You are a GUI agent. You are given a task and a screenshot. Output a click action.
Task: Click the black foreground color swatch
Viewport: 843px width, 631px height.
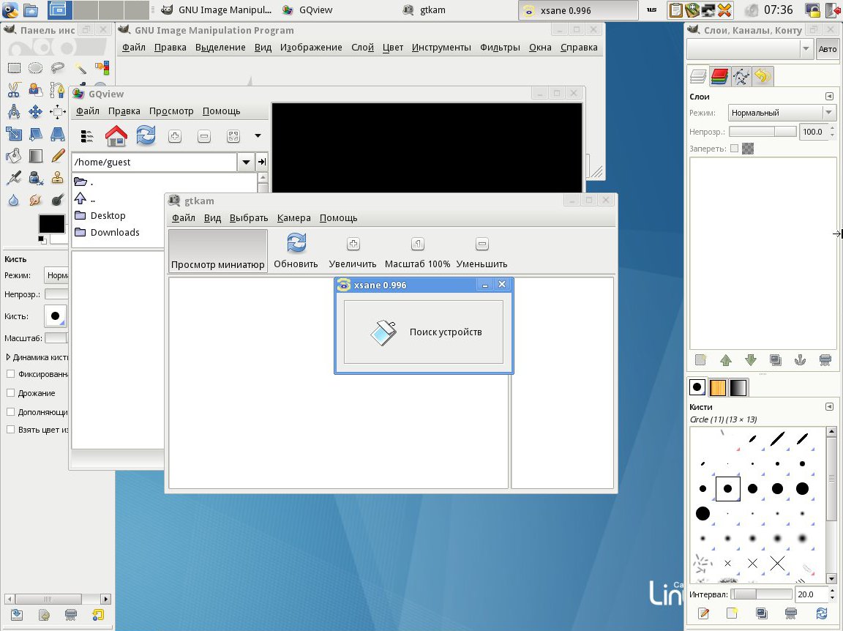point(51,224)
